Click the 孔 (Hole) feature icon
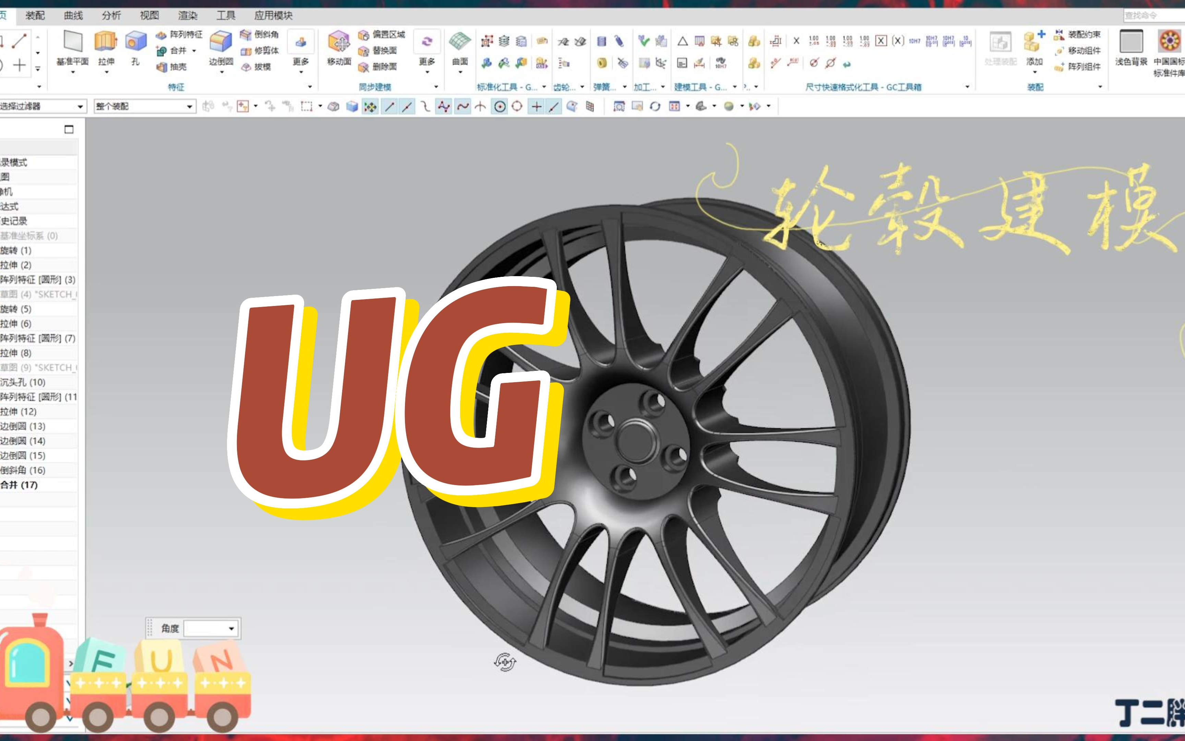The height and width of the screenshot is (741, 1185). point(135,42)
